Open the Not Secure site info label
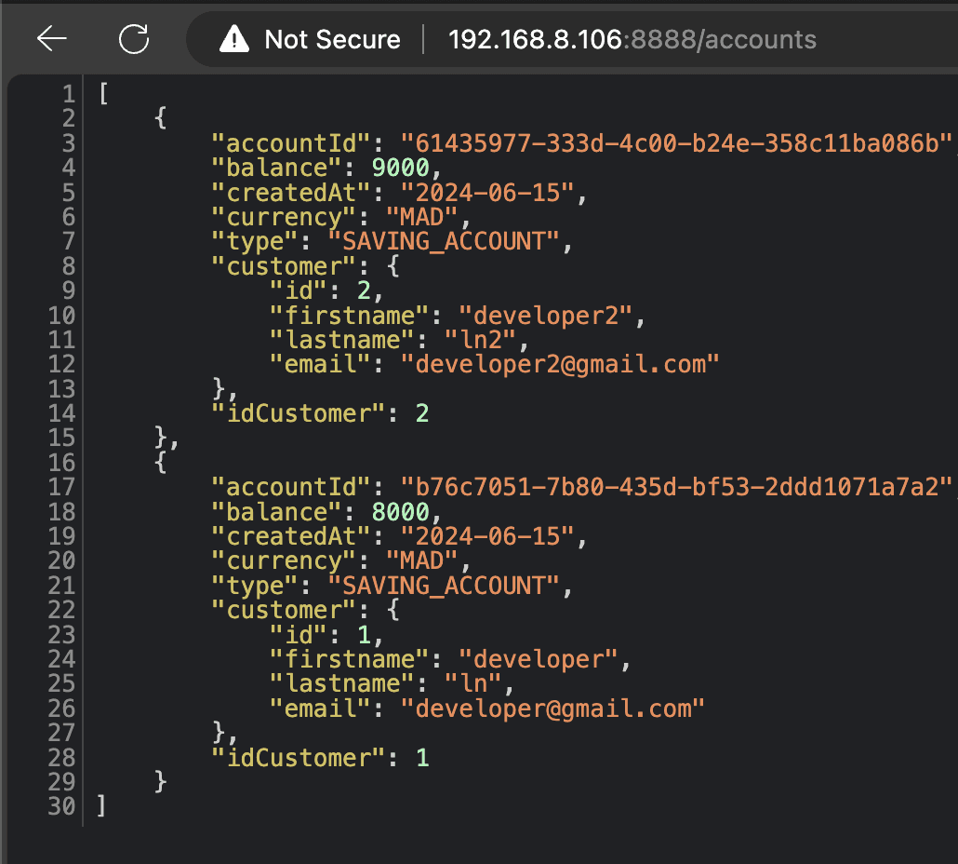 click(x=332, y=39)
